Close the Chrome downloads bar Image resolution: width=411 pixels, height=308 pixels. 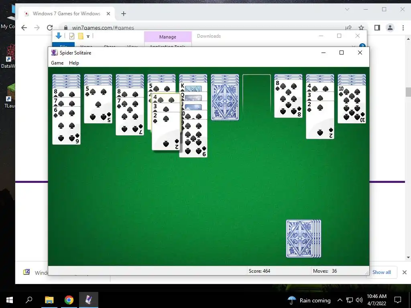click(405, 272)
